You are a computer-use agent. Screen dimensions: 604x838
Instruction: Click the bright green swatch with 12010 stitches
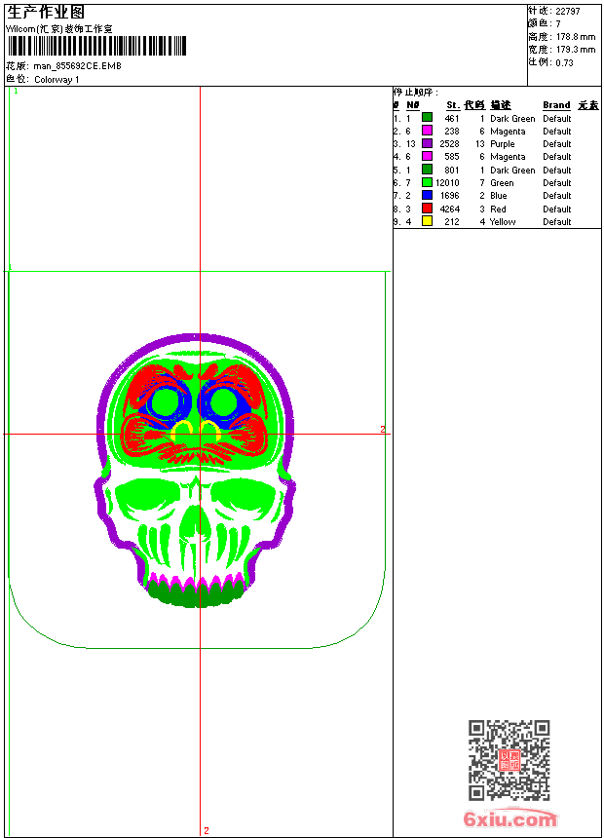pyautogui.click(x=427, y=182)
